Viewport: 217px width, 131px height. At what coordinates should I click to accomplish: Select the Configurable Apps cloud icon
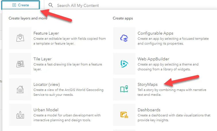[x=124, y=38]
